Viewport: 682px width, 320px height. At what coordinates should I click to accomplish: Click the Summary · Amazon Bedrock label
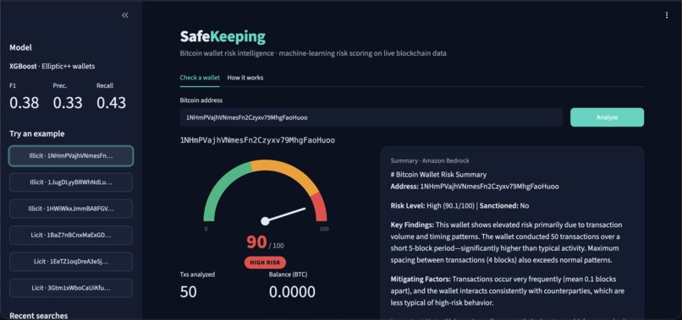pyautogui.click(x=430, y=160)
